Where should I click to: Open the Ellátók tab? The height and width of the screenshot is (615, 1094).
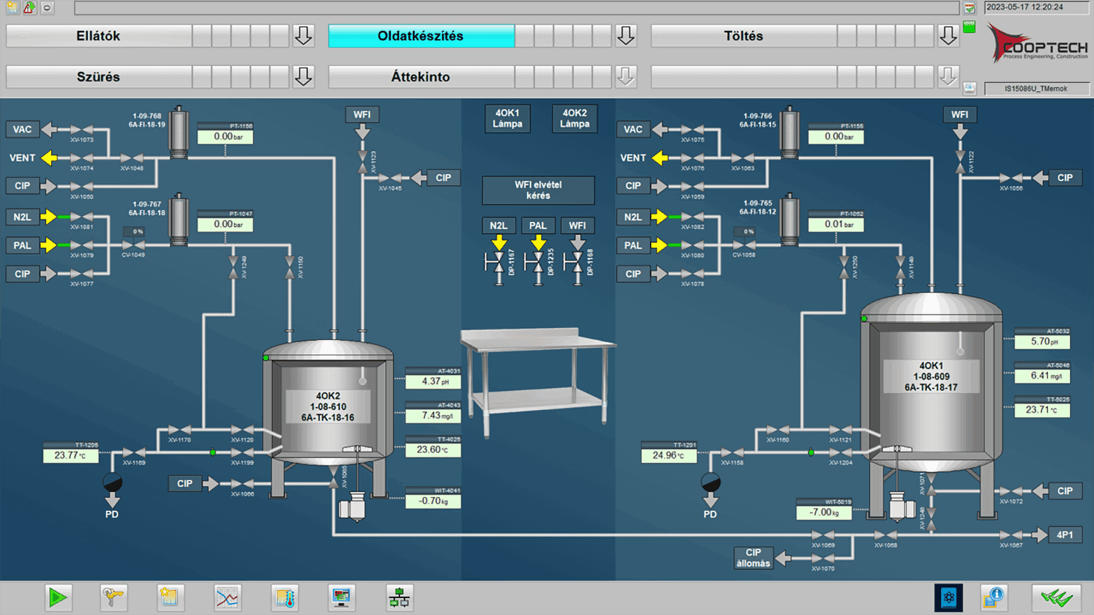pos(98,36)
